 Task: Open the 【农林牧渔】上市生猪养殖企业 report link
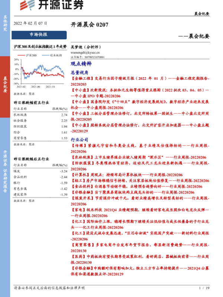[140, 157]
